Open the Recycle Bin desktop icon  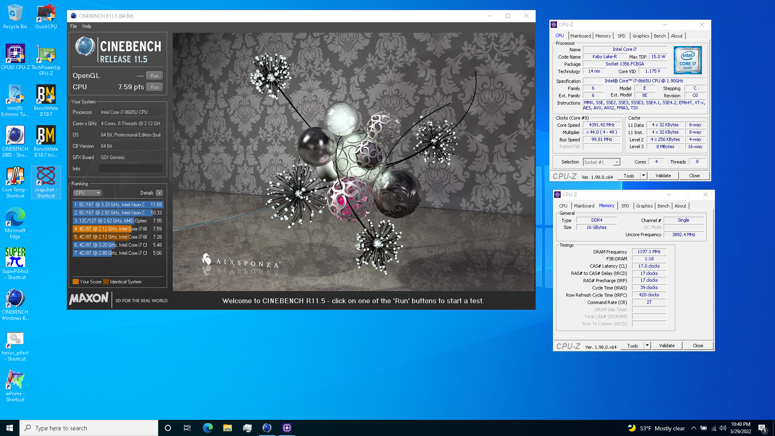15,17
